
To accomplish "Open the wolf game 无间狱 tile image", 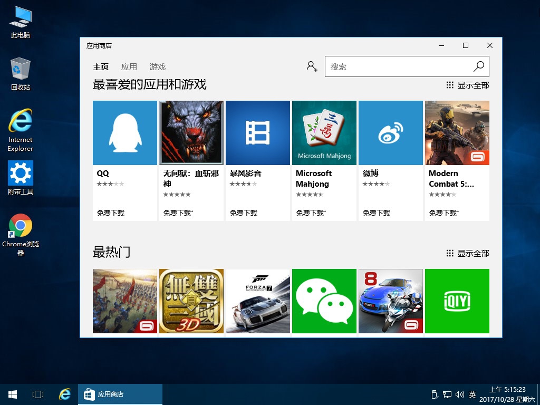I will (191, 132).
